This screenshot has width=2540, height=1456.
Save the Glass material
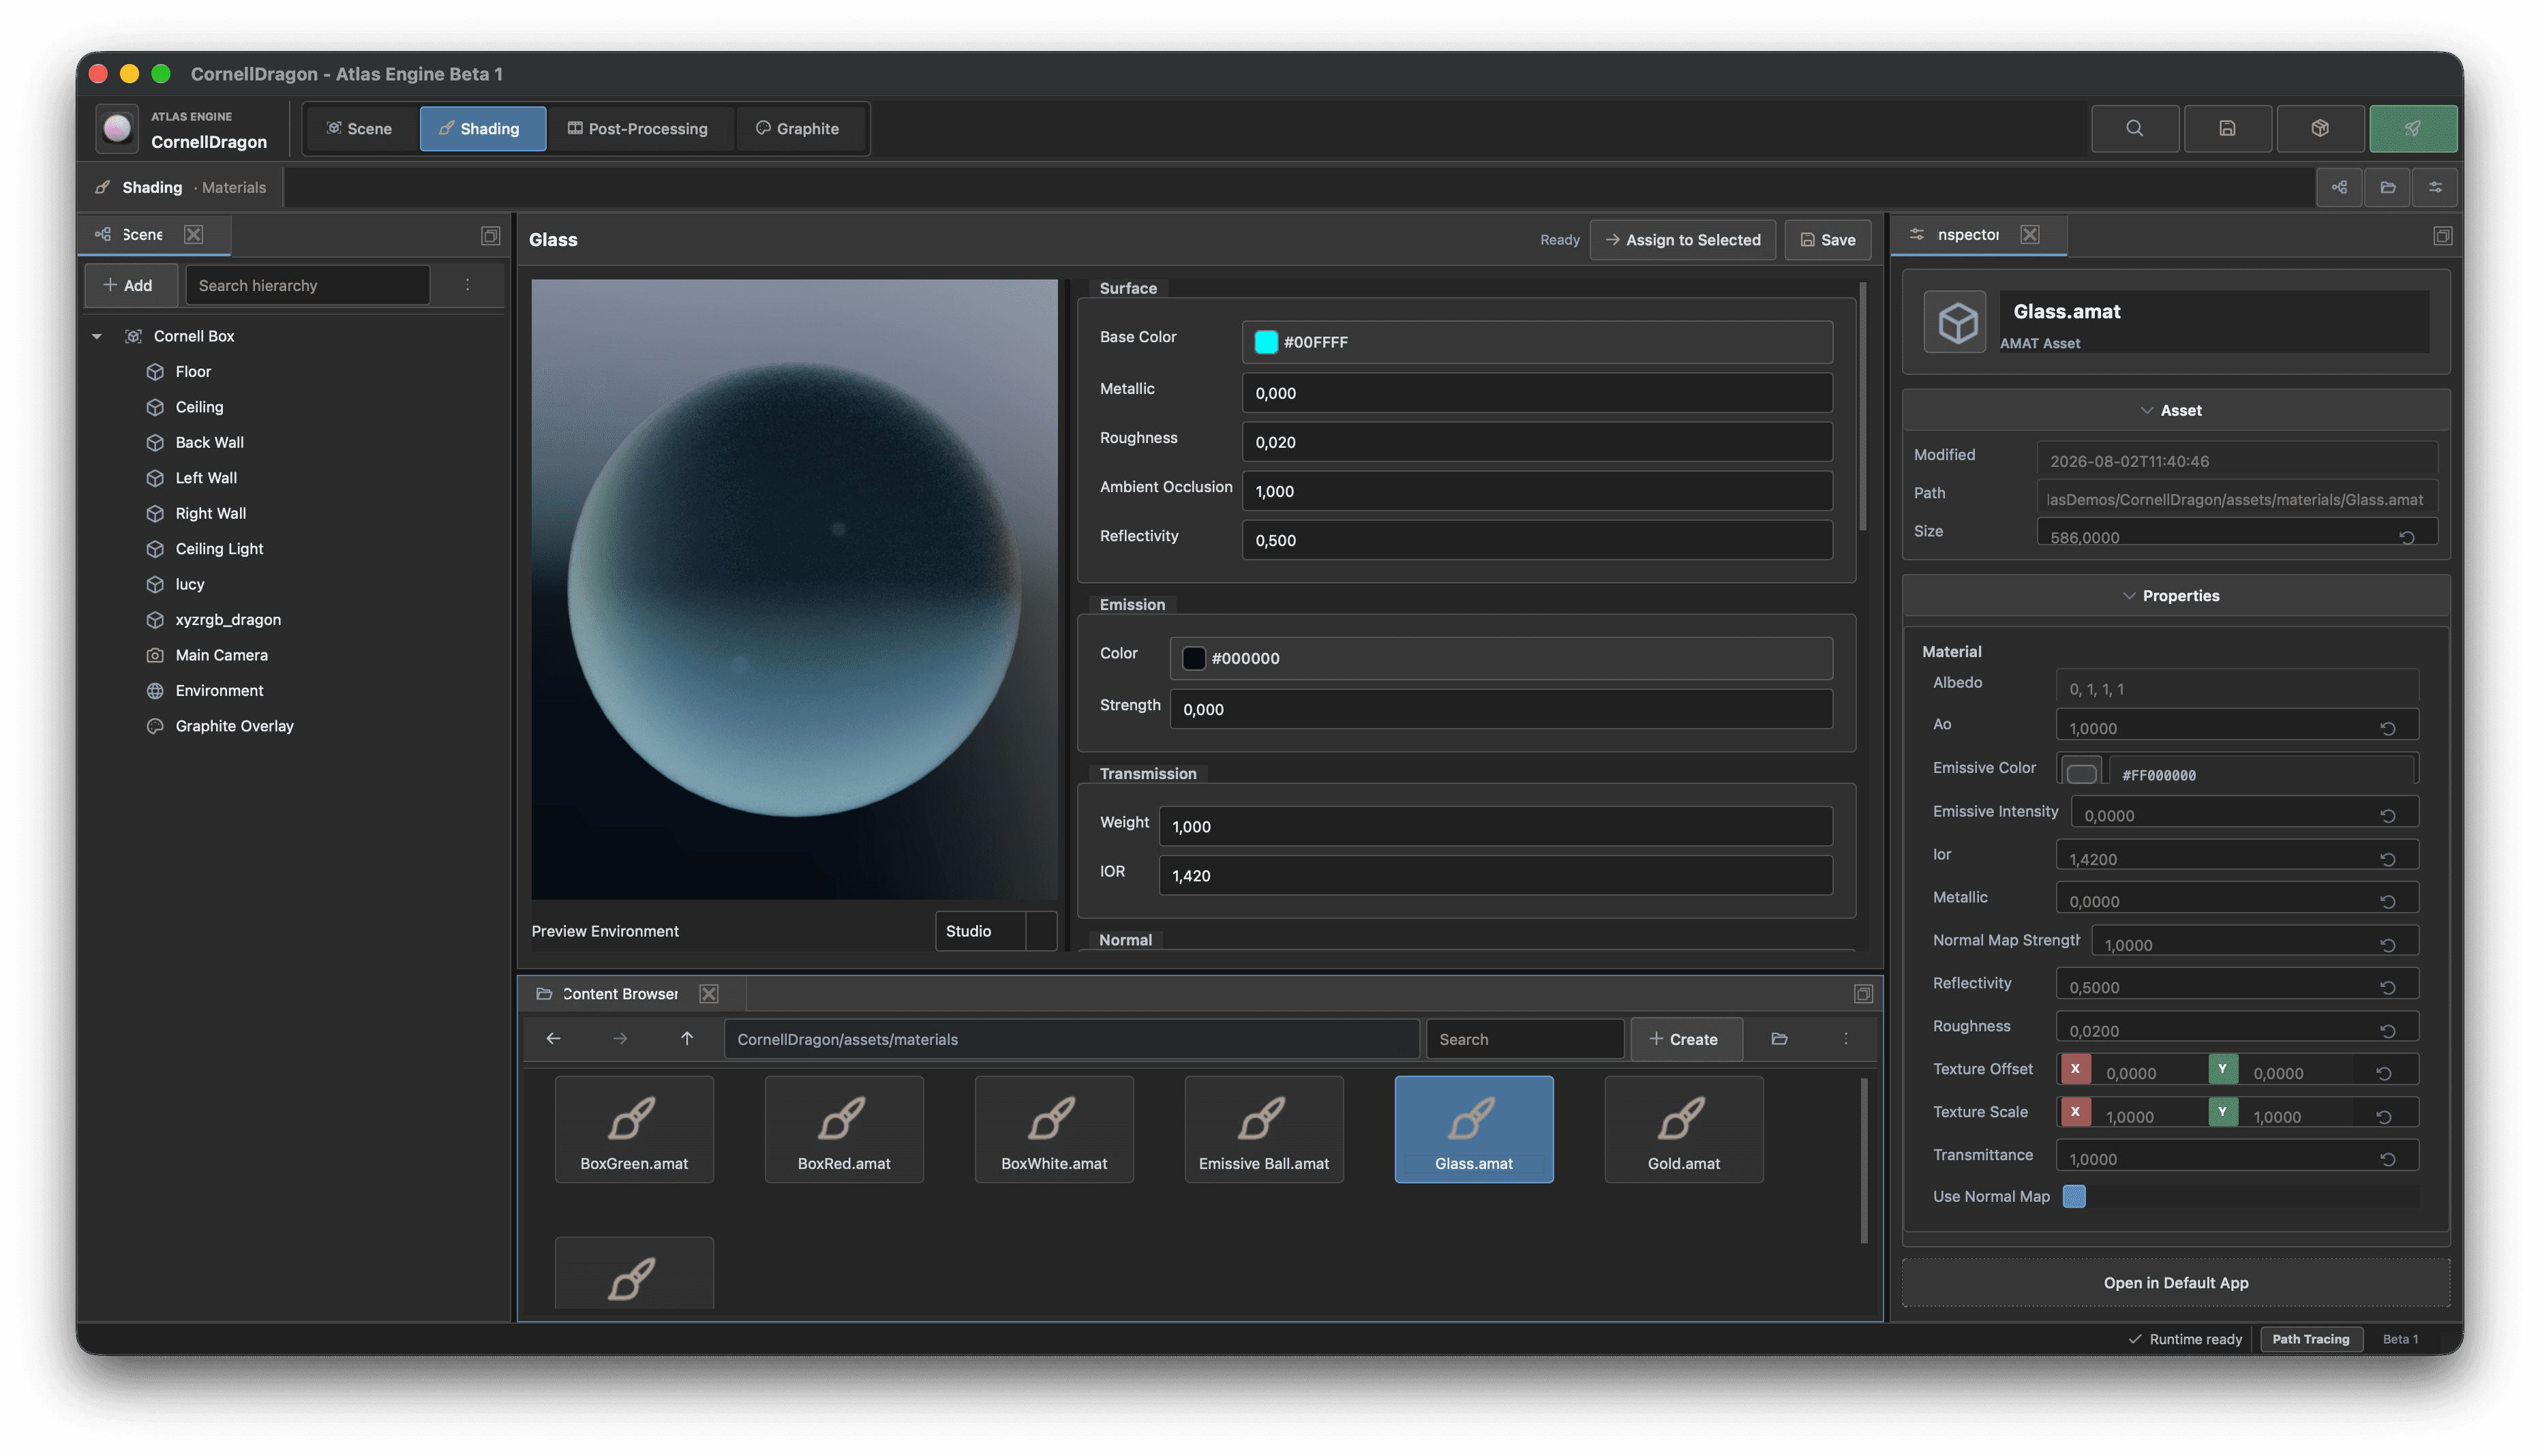1828,240
